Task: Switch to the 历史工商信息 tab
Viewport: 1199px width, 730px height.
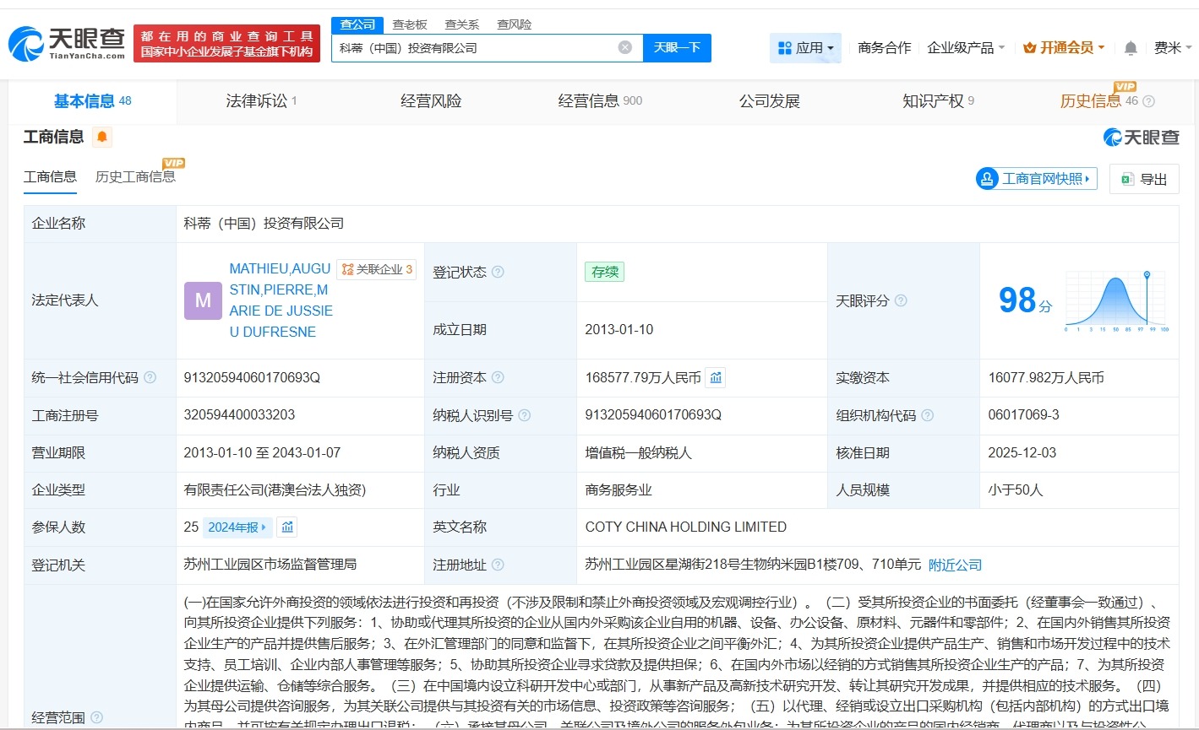Action: (135, 177)
